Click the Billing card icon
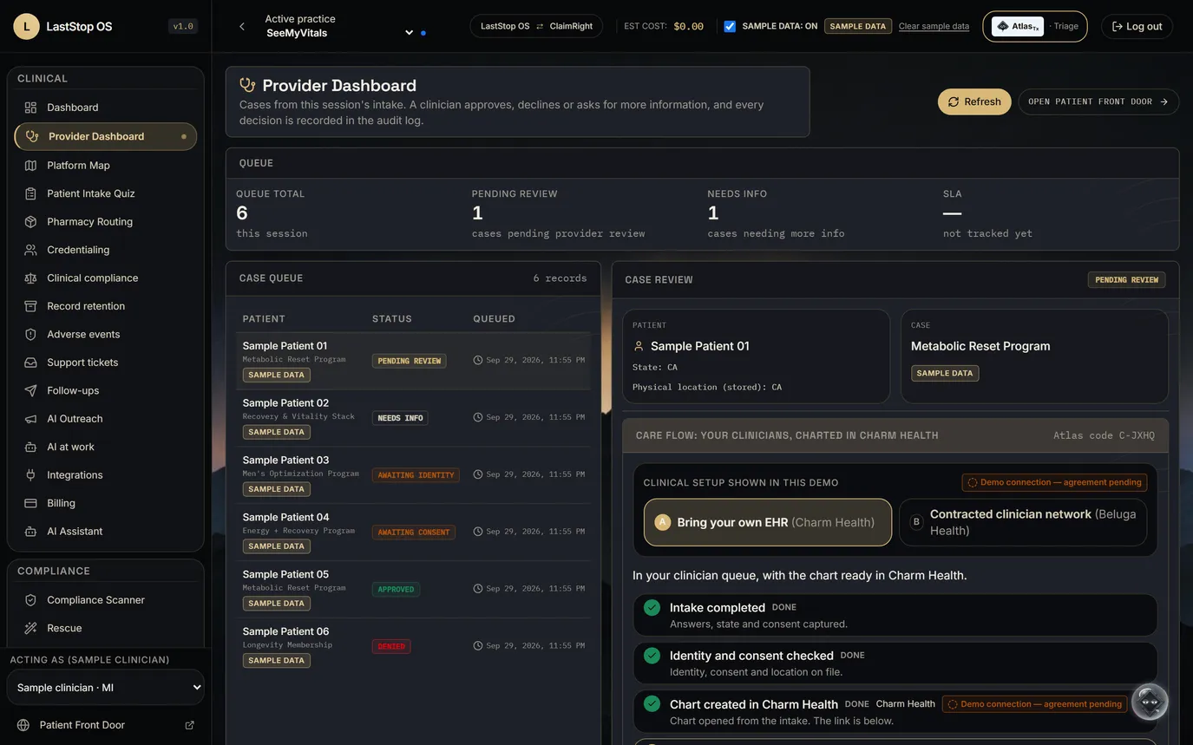The height and width of the screenshot is (745, 1193). (x=30, y=503)
